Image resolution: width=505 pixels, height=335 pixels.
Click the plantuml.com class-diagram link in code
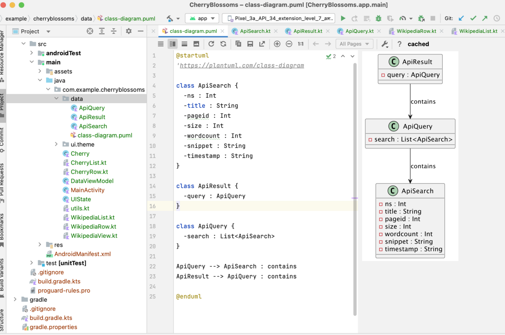pos(242,66)
